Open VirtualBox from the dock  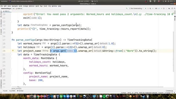tap(58, 96)
